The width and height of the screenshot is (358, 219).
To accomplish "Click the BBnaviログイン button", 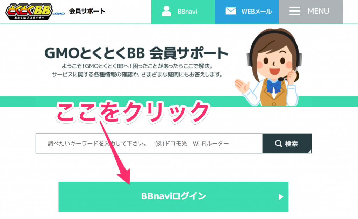I will tap(173, 197).
